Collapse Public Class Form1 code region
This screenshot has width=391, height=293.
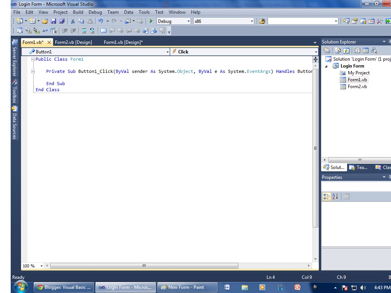tap(33, 59)
